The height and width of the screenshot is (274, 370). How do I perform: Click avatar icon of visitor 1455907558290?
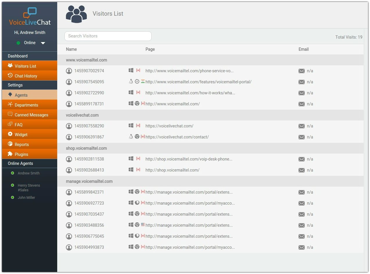(69, 126)
